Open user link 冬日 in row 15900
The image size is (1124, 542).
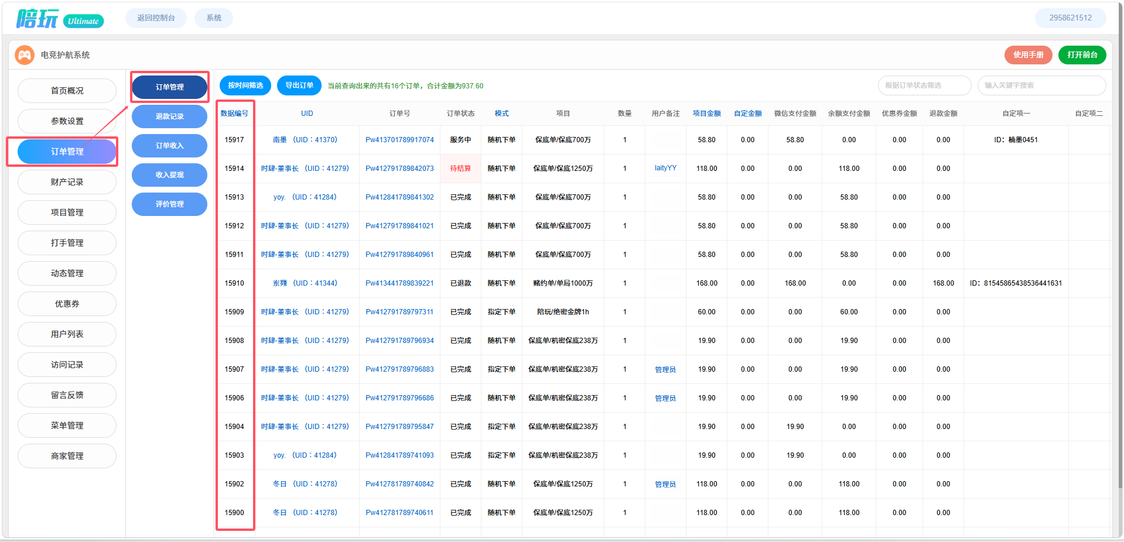tap(305, 513)
